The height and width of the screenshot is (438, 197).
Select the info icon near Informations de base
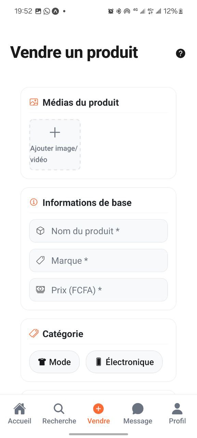[x=33, y=202]
